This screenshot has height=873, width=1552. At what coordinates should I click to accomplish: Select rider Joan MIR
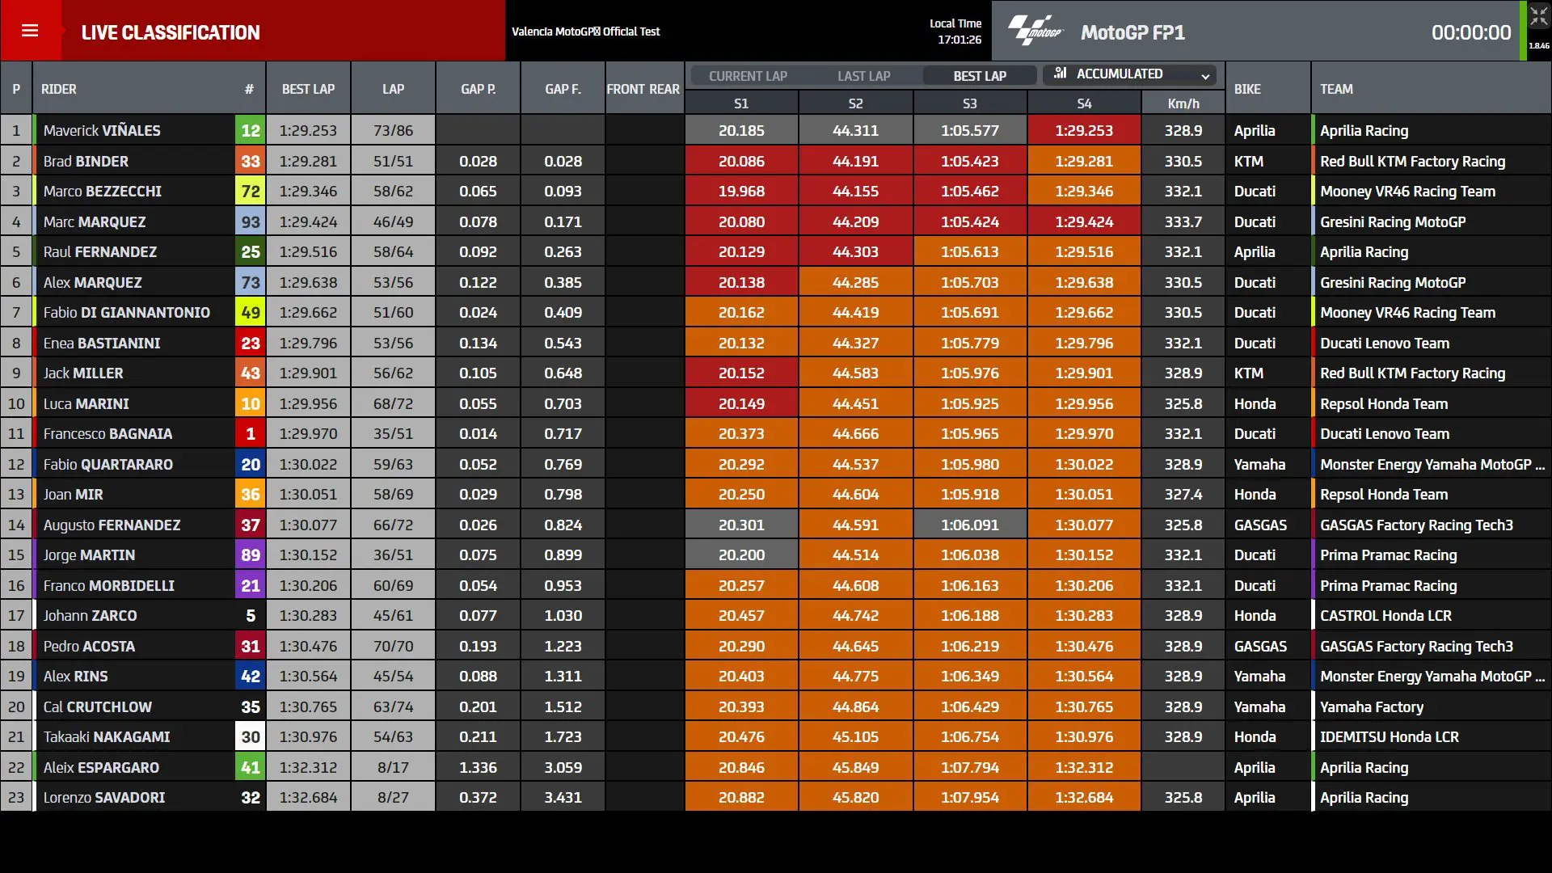[x=74, y=494]
